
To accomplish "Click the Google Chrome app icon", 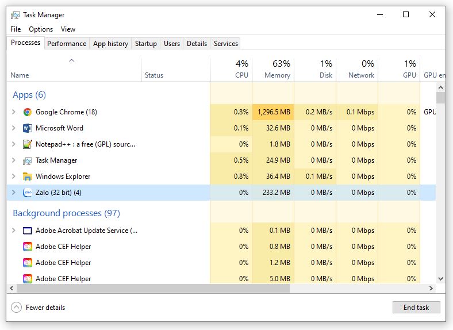I will 27,112.
